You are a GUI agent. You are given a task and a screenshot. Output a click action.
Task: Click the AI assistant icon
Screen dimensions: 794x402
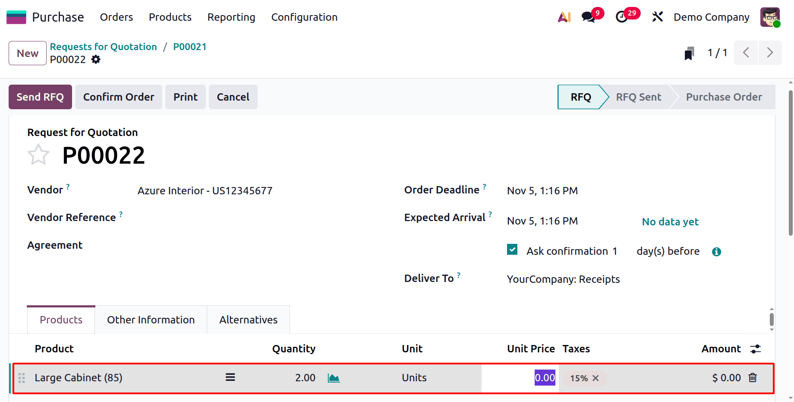point(564,17)
